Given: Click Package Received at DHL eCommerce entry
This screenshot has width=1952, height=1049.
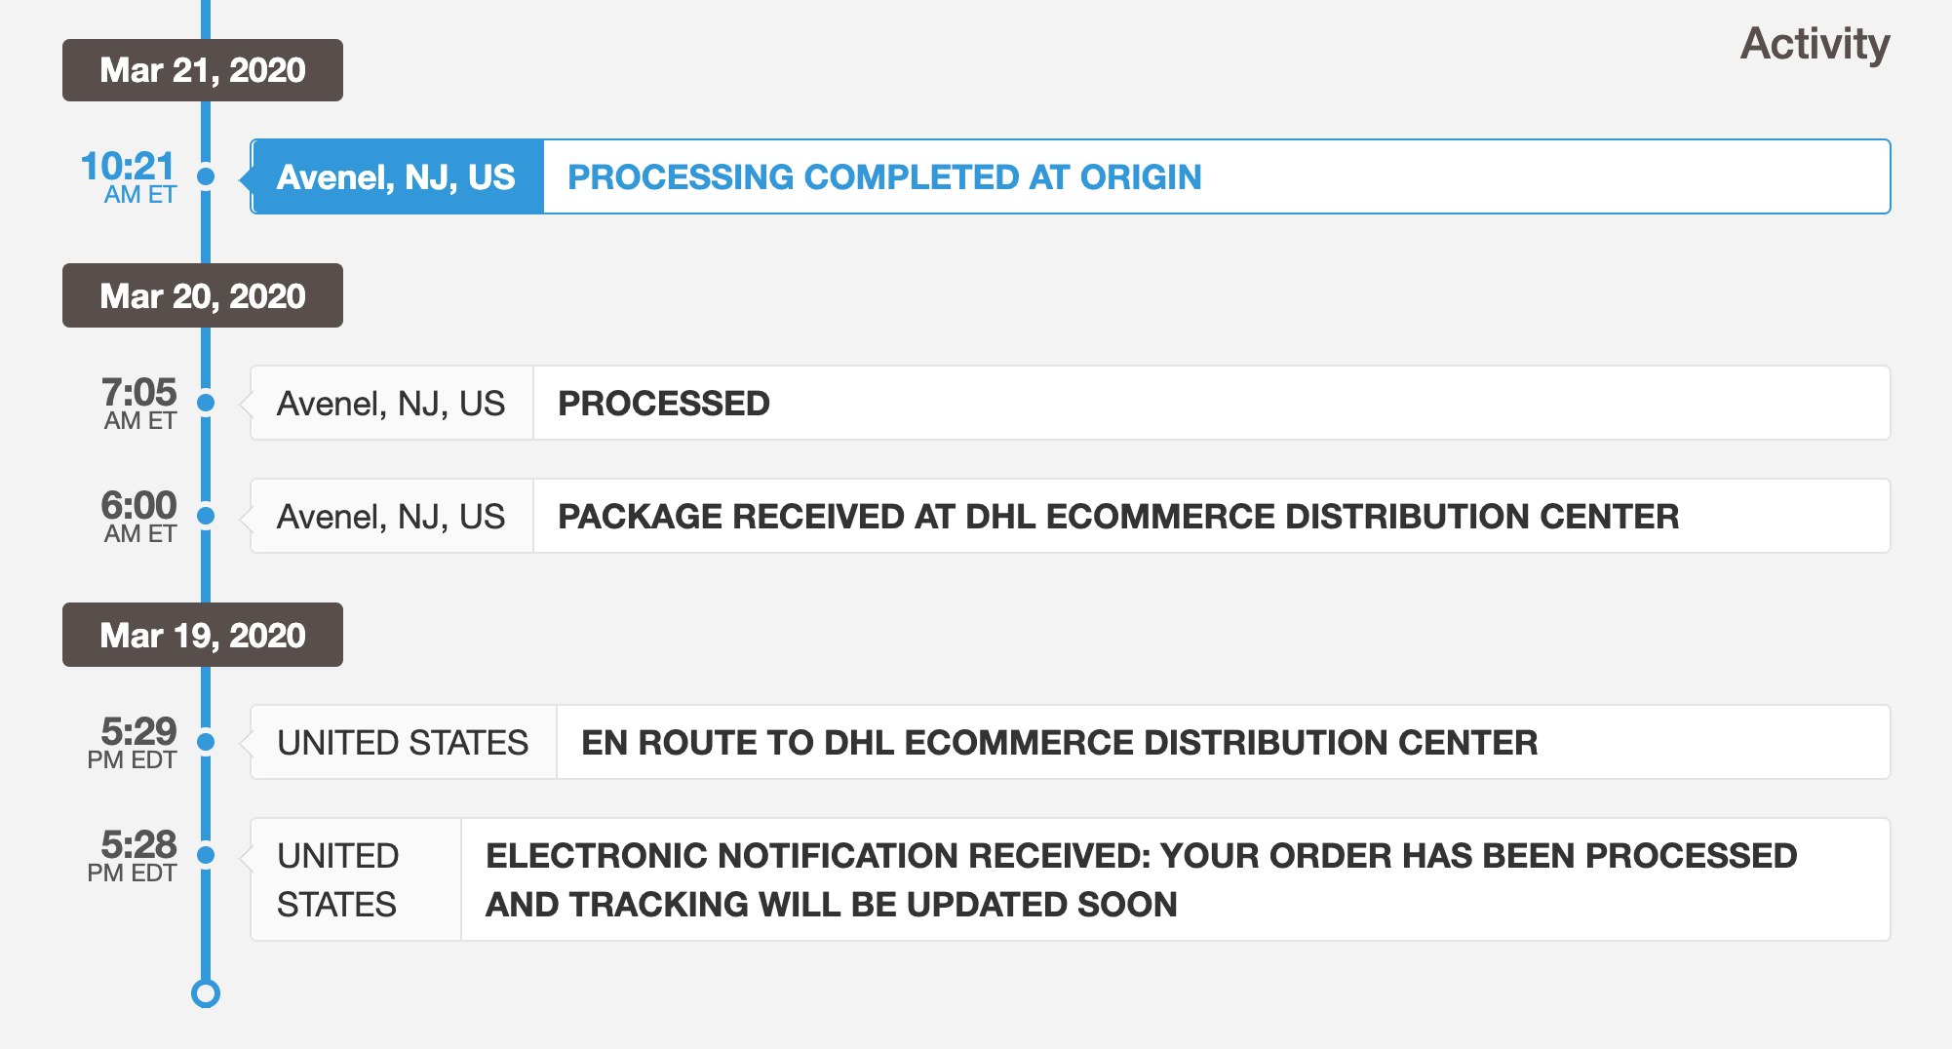Looking at the screenshot, I should point(1118,517).
